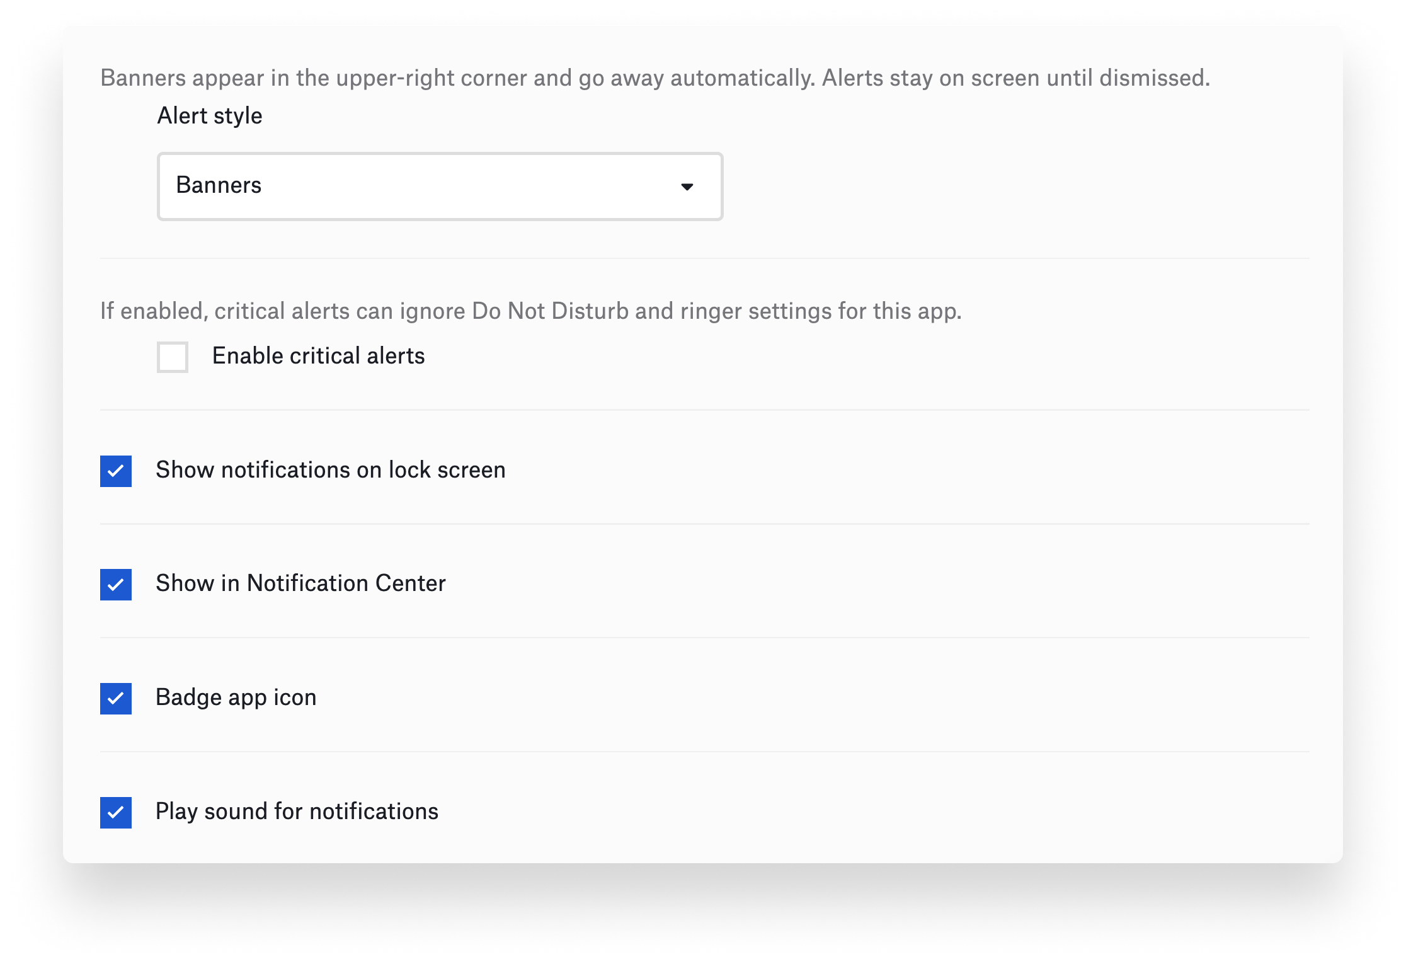The width and height of the screenshot is (1406, 964).
Task: Click the dropdown chevron next to Banners
Action: [687, 186]
